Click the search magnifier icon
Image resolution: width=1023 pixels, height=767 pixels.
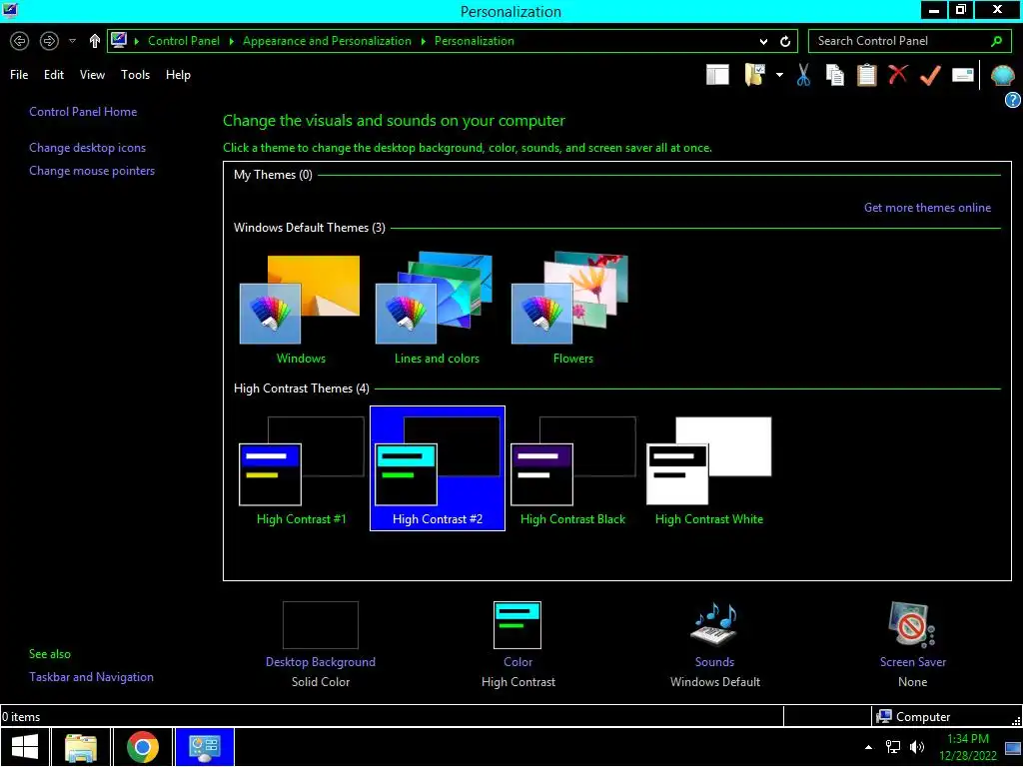tap(996, 41)
